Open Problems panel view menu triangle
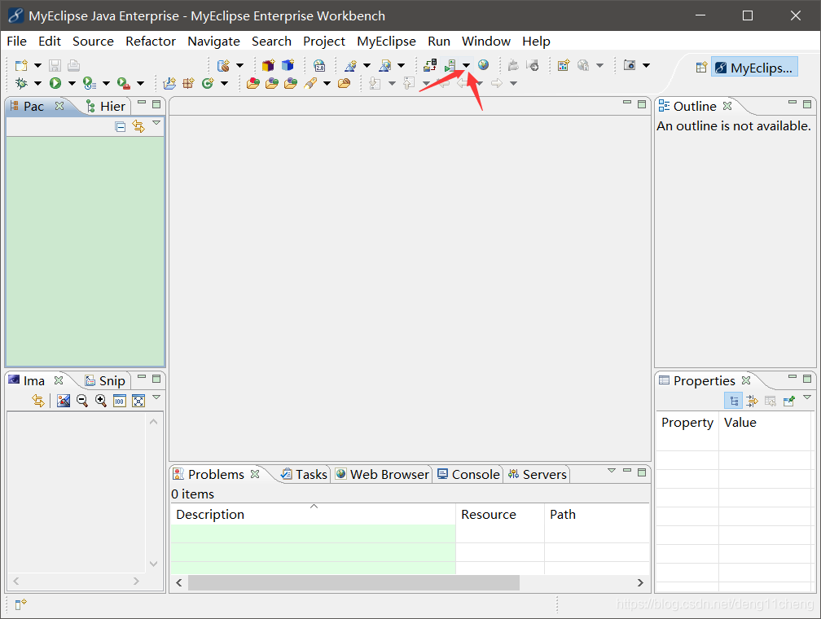Screen dimensions: 821x619 click(x=611, y=471)
